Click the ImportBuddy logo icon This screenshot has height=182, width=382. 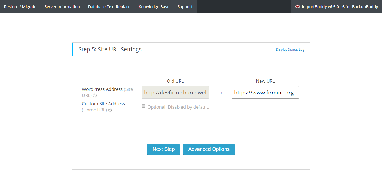point(298,6)
